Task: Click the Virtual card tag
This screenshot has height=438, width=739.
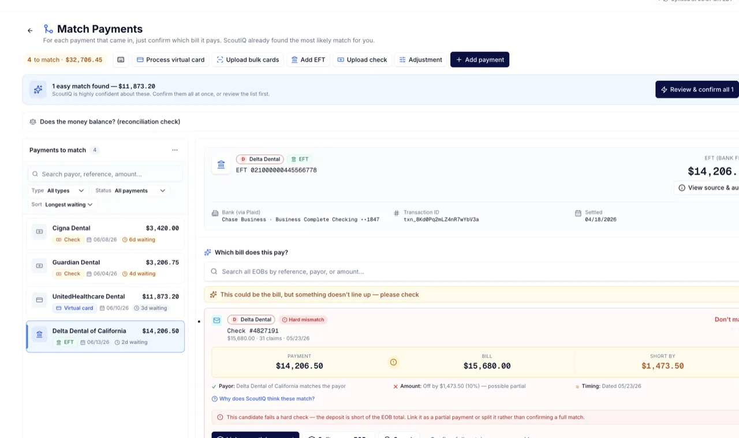Action: click(74, 308)
